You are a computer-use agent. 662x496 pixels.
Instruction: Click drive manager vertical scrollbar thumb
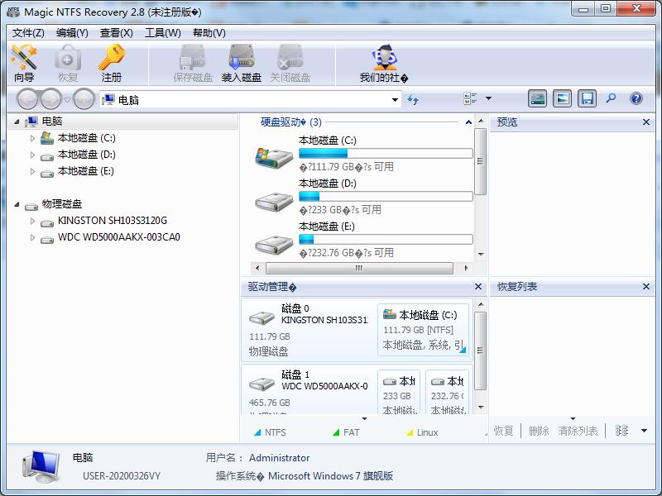480,351
